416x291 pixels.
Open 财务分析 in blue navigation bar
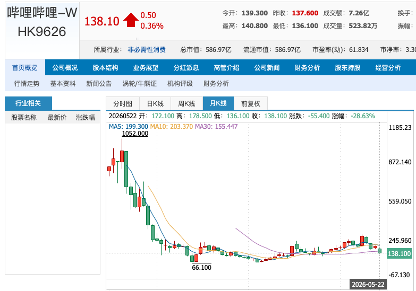point(307,67)
